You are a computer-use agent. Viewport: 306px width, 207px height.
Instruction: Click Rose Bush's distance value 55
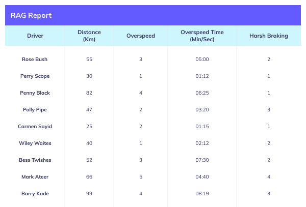[x=89, y=59]
